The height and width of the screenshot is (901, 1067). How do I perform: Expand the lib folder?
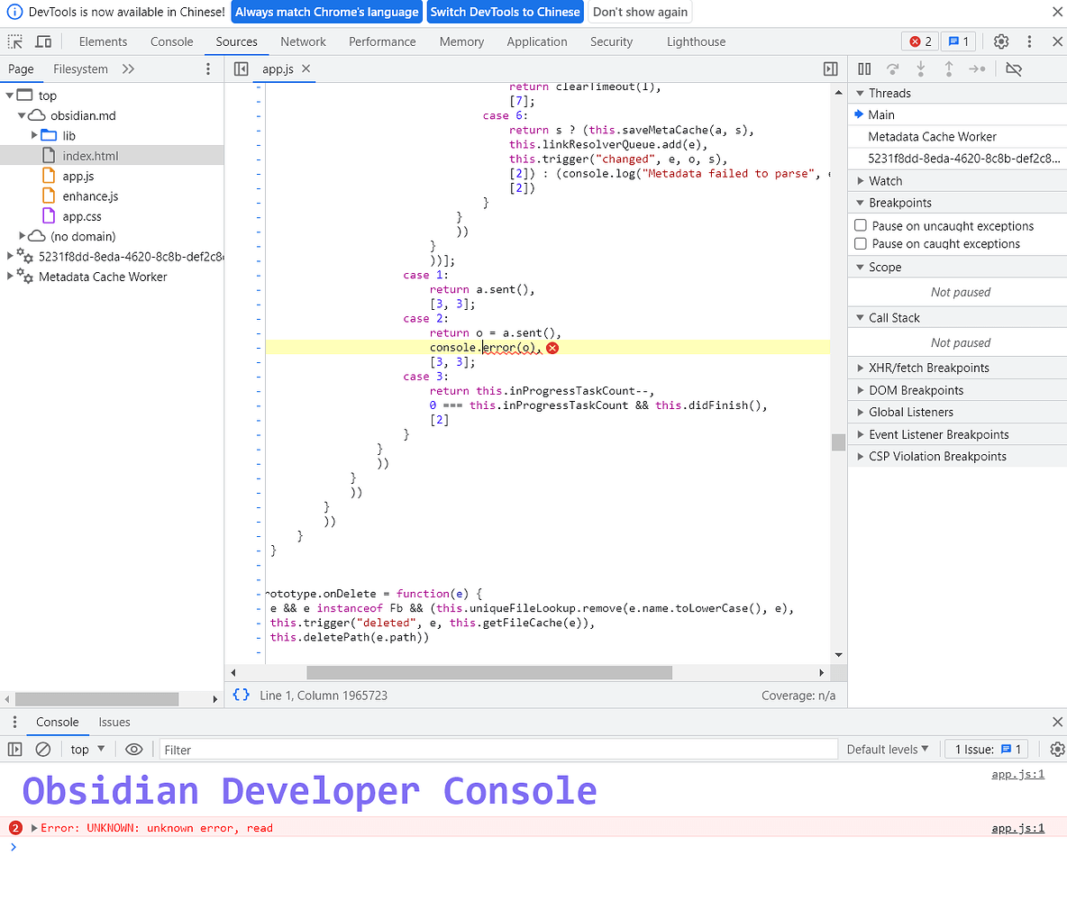click(x=35, y=135)
